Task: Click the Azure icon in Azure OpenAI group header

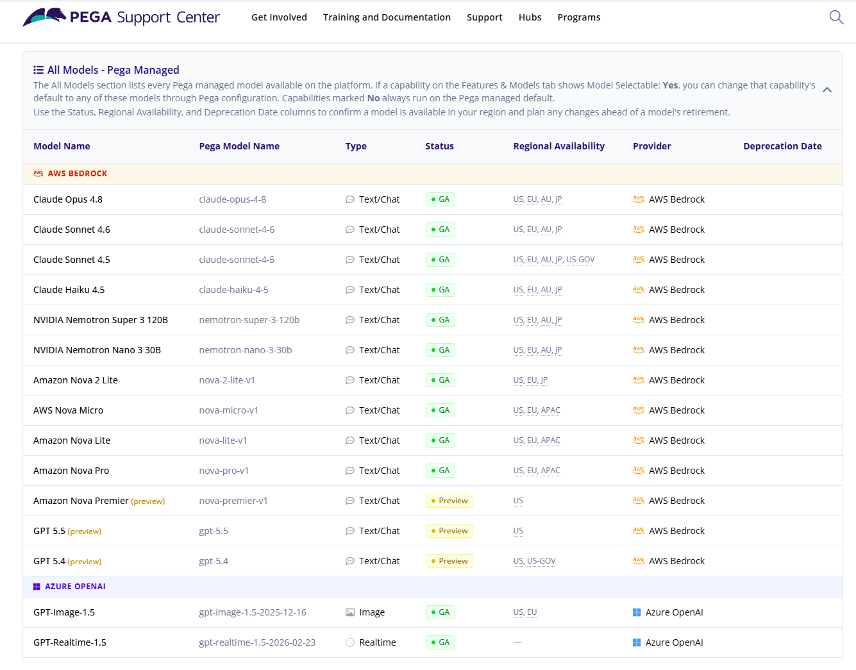Action: (37, 587)
